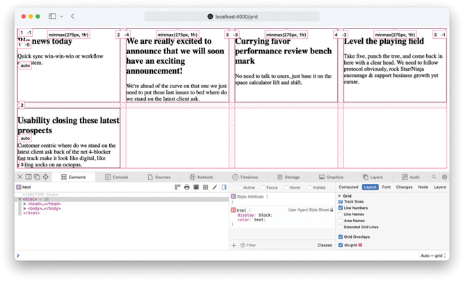
Task: Click the styles Filter input field
Action: pos(275,245)
